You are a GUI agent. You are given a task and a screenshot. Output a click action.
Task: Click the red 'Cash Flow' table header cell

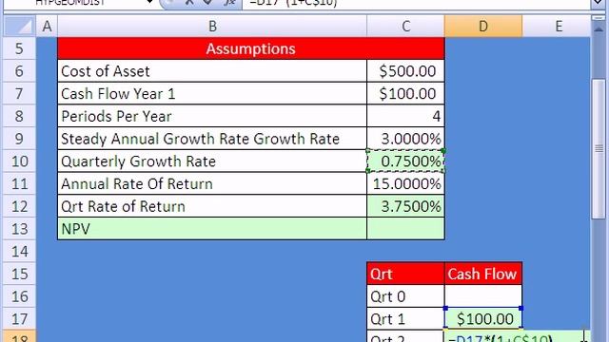click(483, 274)
